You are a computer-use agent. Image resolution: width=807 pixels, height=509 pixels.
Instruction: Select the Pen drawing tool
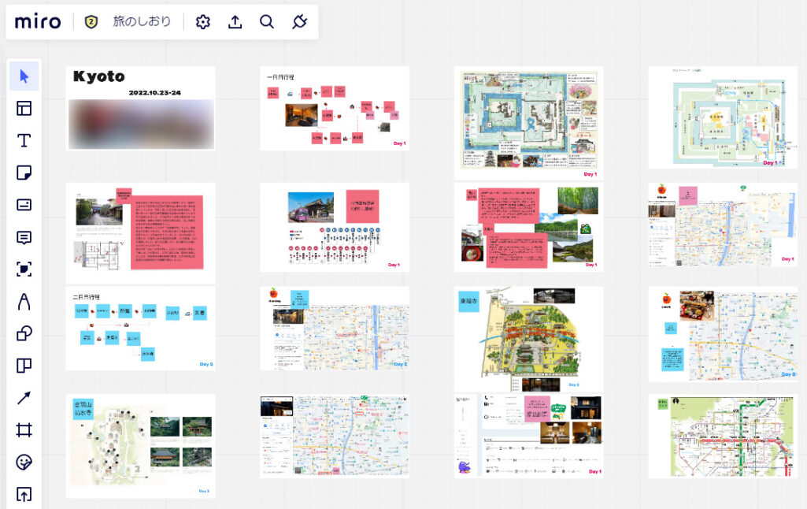tap(24, 301)
